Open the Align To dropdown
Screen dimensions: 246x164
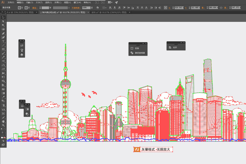(x=104, y=8)
